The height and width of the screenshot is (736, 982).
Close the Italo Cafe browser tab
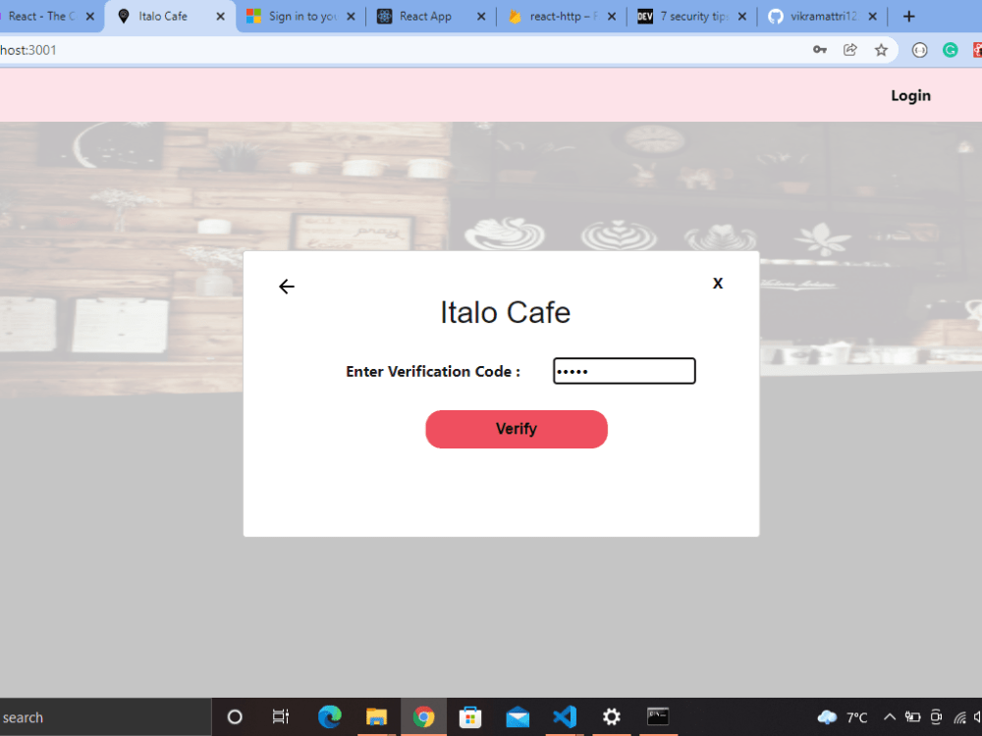(220, 17)
